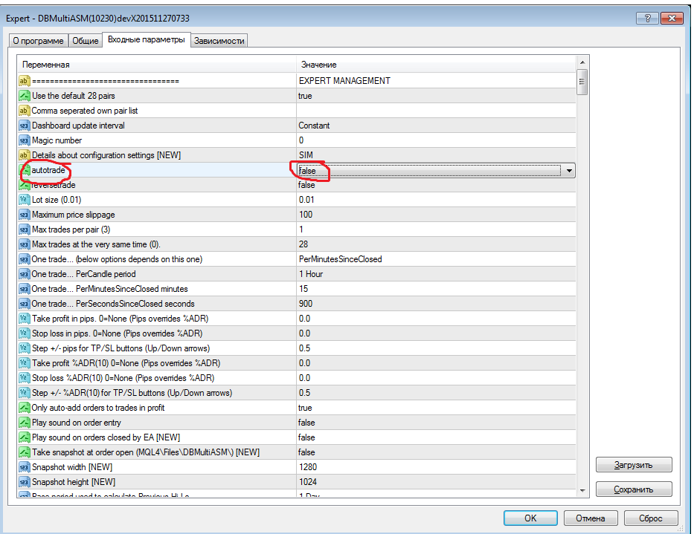The height and width of the screenshot is (534, 694).
Task: Click the icon of 'One trade... PerMinutesSinceClosed minutes'
Action: (x=24, y=289)
